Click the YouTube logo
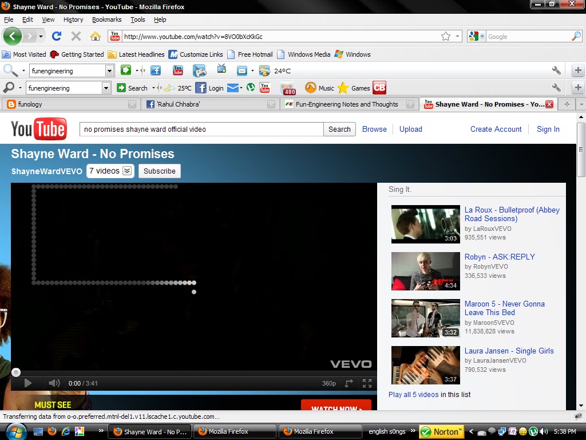Screen dimensions: 586x440 [x=39, y=129]
